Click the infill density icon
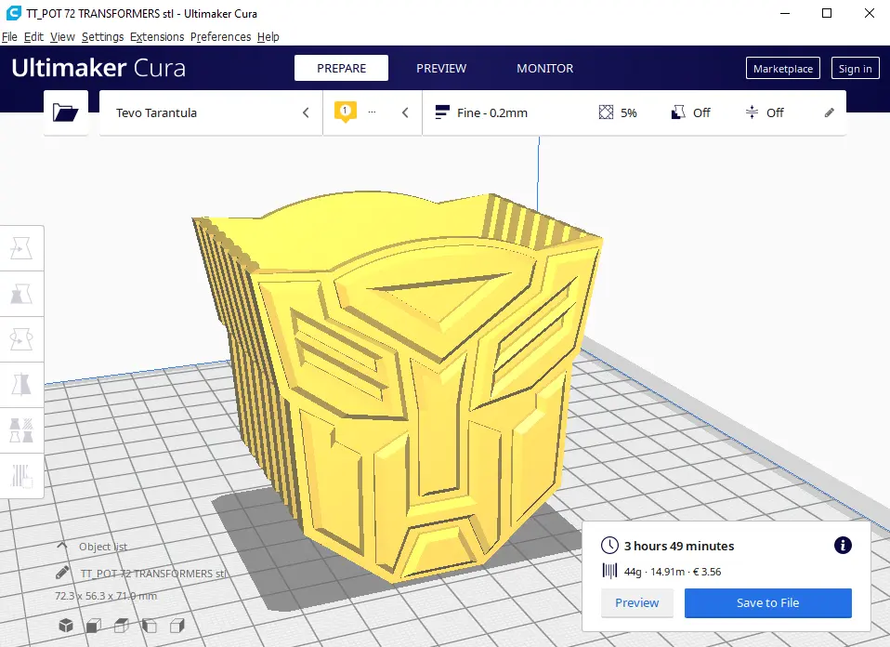 (606, 112)
